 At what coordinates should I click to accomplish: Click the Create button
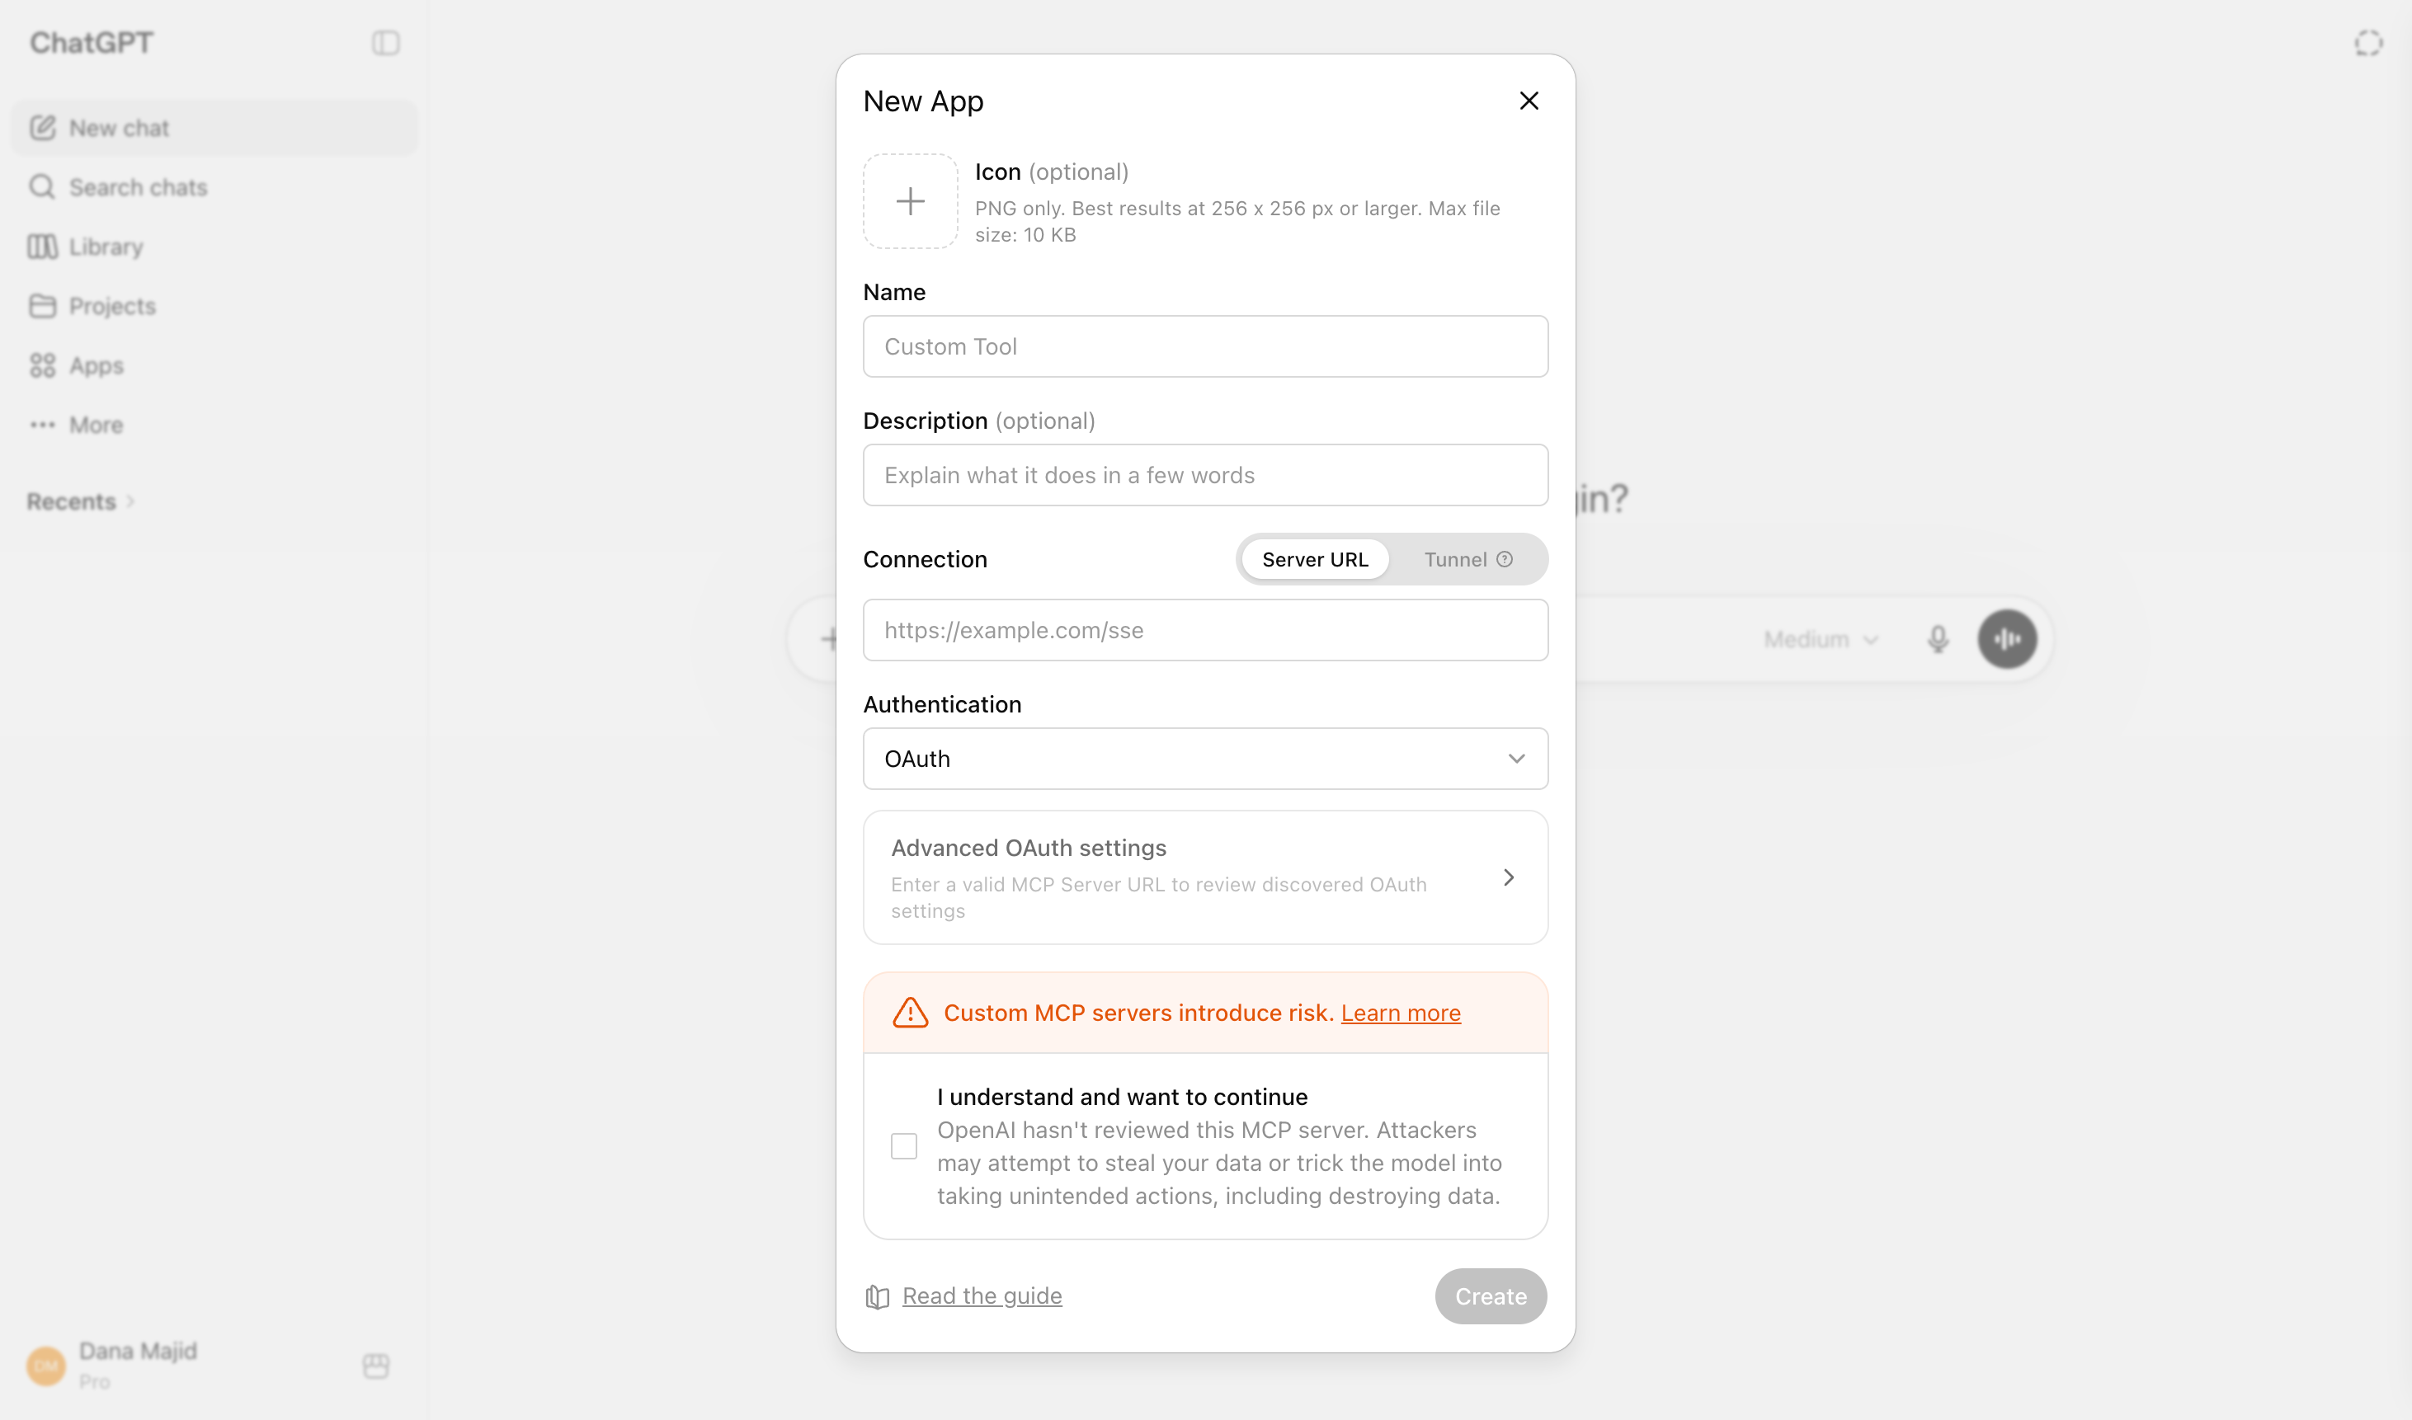point(1491,1296)
